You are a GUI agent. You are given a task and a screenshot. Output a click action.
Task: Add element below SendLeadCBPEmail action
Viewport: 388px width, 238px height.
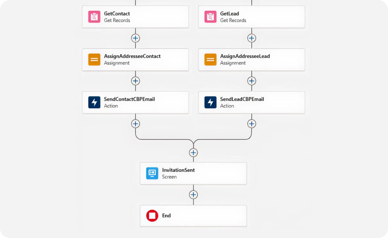coord(251,124)
